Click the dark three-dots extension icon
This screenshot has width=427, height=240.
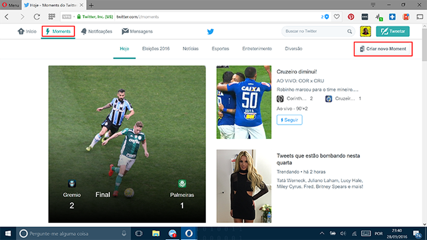click(x=365, y=17)
